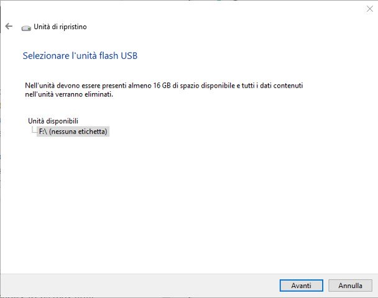
Task: Close the recovery drive wizard window
Action: (371, 8)
